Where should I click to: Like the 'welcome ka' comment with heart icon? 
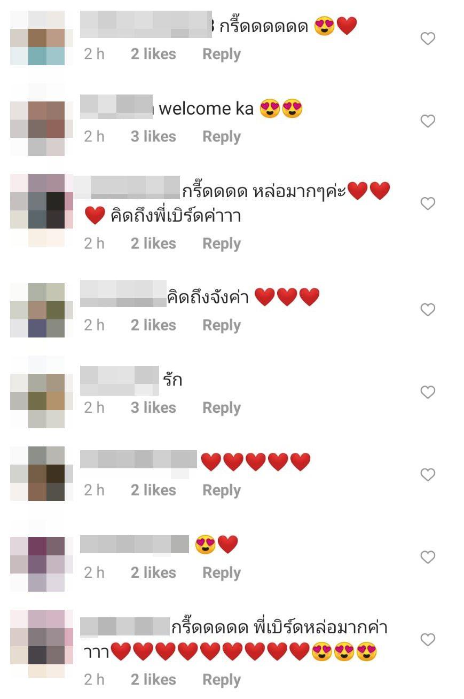pyautogui.click(x=428, y=121)
